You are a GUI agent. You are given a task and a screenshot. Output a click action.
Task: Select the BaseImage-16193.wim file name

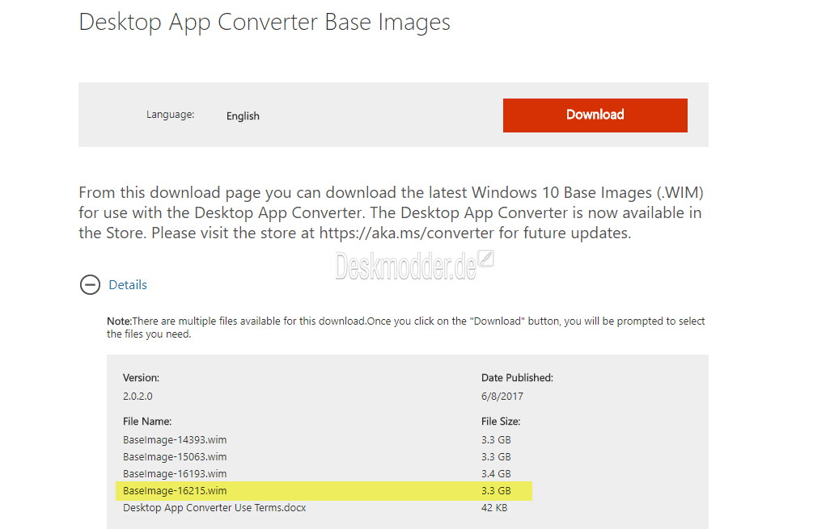(175, 473)
